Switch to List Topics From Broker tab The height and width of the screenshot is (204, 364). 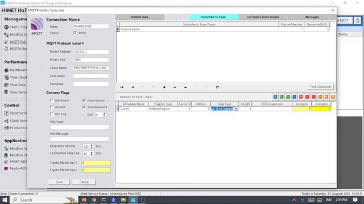click(263, 17)
